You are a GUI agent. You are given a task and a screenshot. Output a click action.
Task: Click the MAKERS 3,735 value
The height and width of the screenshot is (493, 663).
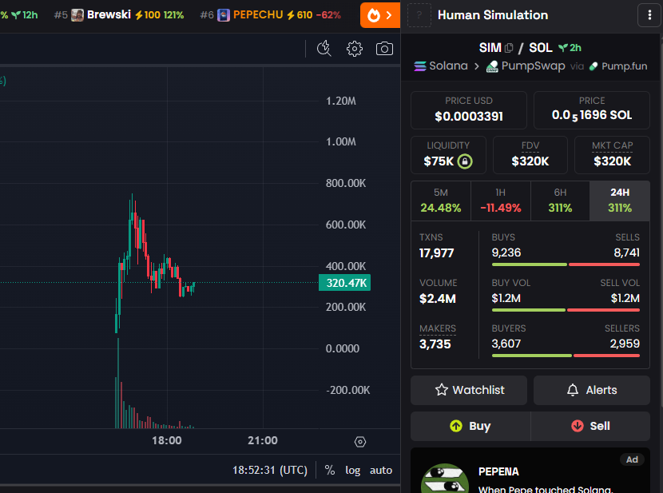[435, 344]
